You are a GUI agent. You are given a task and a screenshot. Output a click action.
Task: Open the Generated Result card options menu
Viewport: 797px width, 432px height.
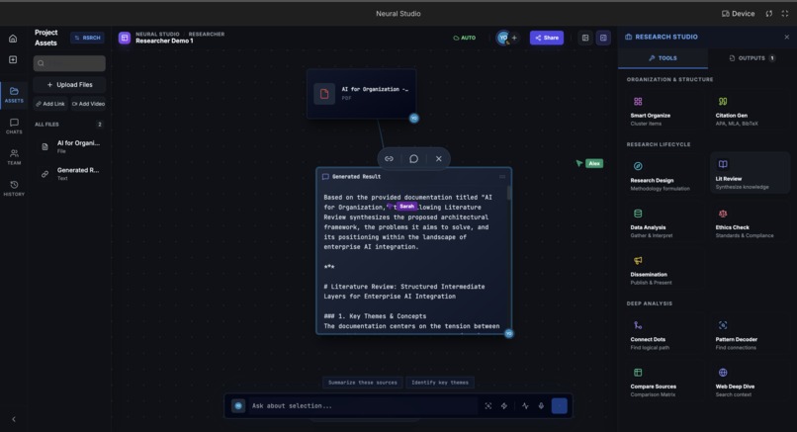click(x=502, y=177)
